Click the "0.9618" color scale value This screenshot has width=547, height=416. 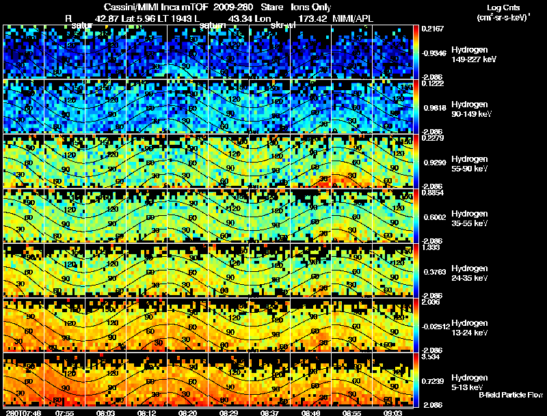[435, 108]
